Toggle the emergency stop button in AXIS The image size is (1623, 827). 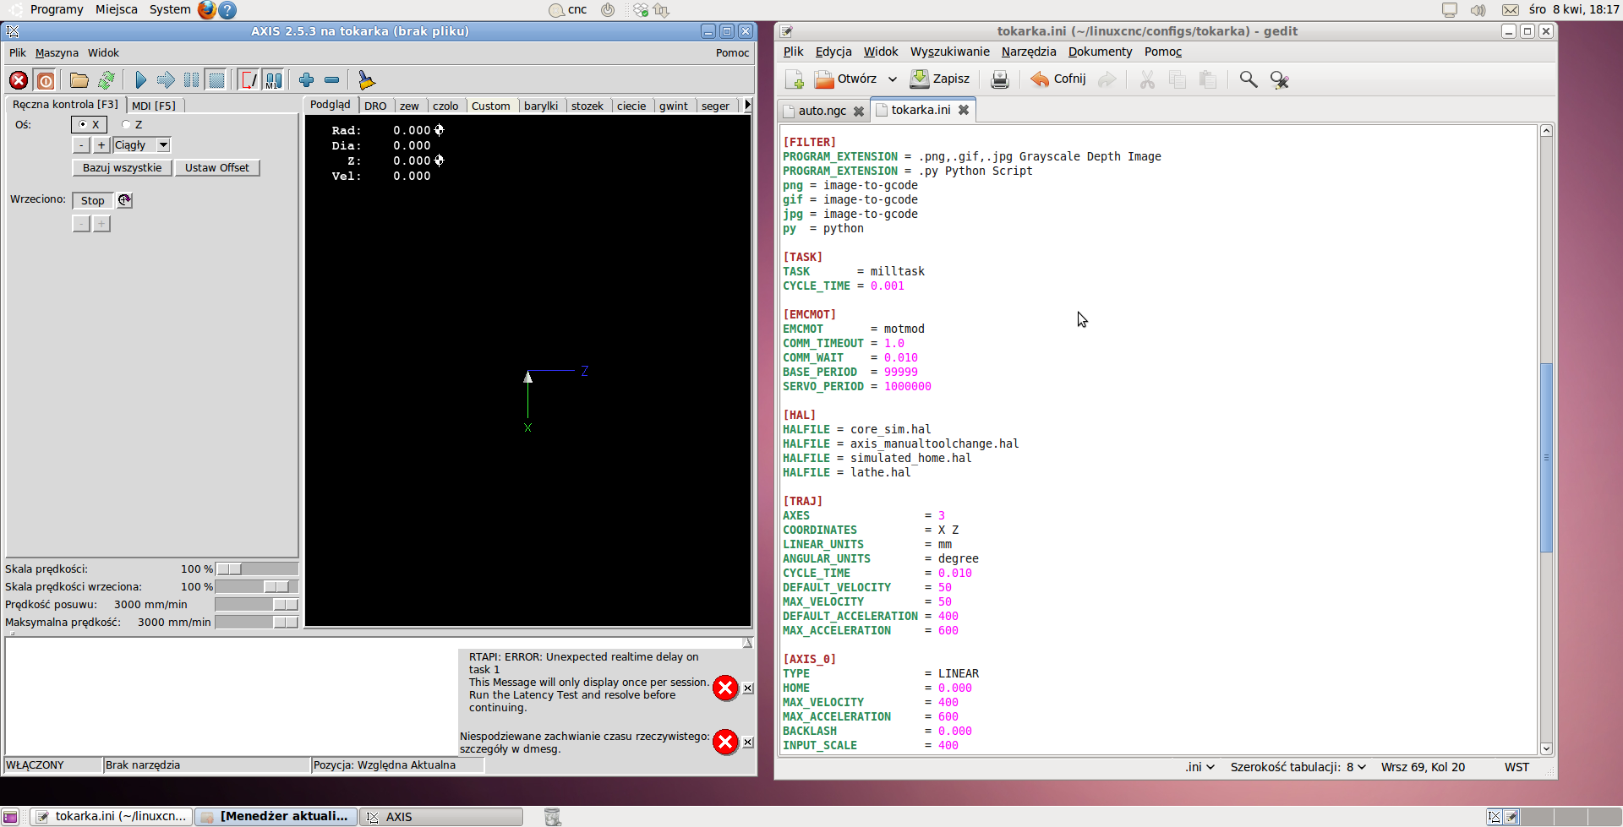[19, 80]
